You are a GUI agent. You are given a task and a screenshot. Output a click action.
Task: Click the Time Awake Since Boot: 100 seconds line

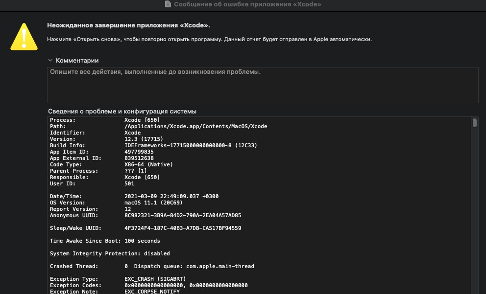click(105, 241)
